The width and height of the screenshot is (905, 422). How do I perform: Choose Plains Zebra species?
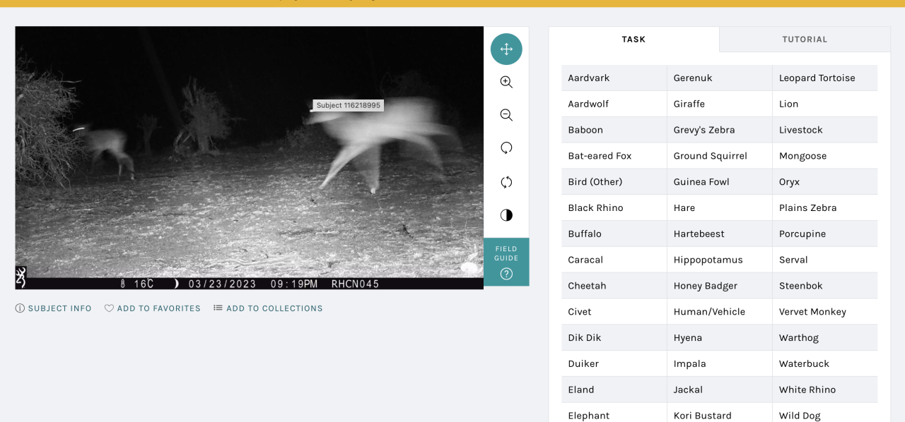[x=825, y=208]
